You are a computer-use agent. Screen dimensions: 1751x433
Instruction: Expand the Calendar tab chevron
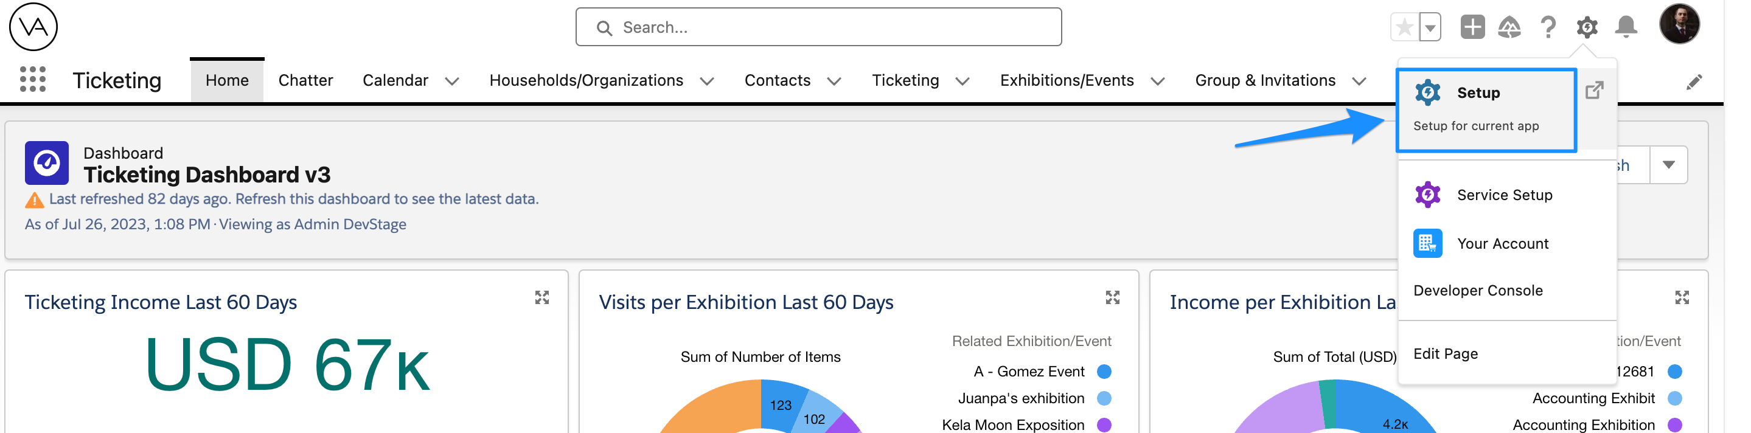coord(452,81)
